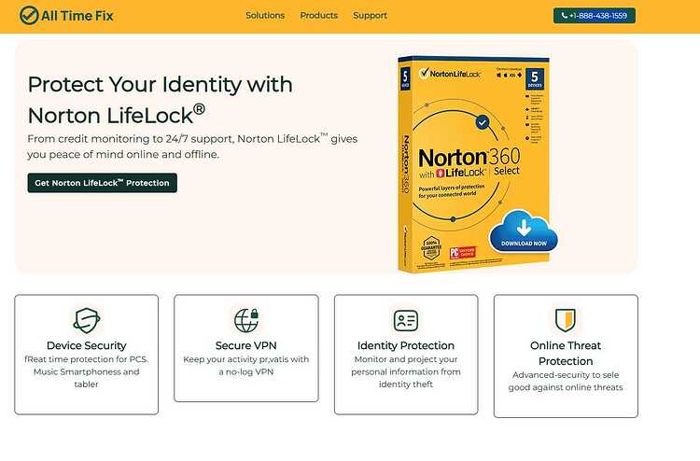Select the Device Security heading
Screen dimensions: 700x461
point(87,345)
